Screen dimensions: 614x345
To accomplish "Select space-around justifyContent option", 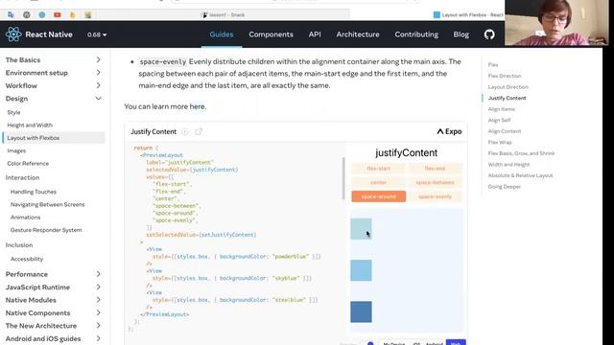I will point(378,196).
